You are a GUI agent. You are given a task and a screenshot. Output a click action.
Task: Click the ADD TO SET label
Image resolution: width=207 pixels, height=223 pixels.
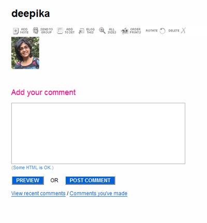tap(69, 31)
